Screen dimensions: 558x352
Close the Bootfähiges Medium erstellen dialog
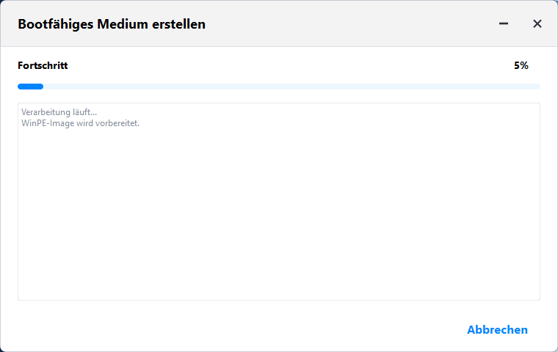point(537,23)
